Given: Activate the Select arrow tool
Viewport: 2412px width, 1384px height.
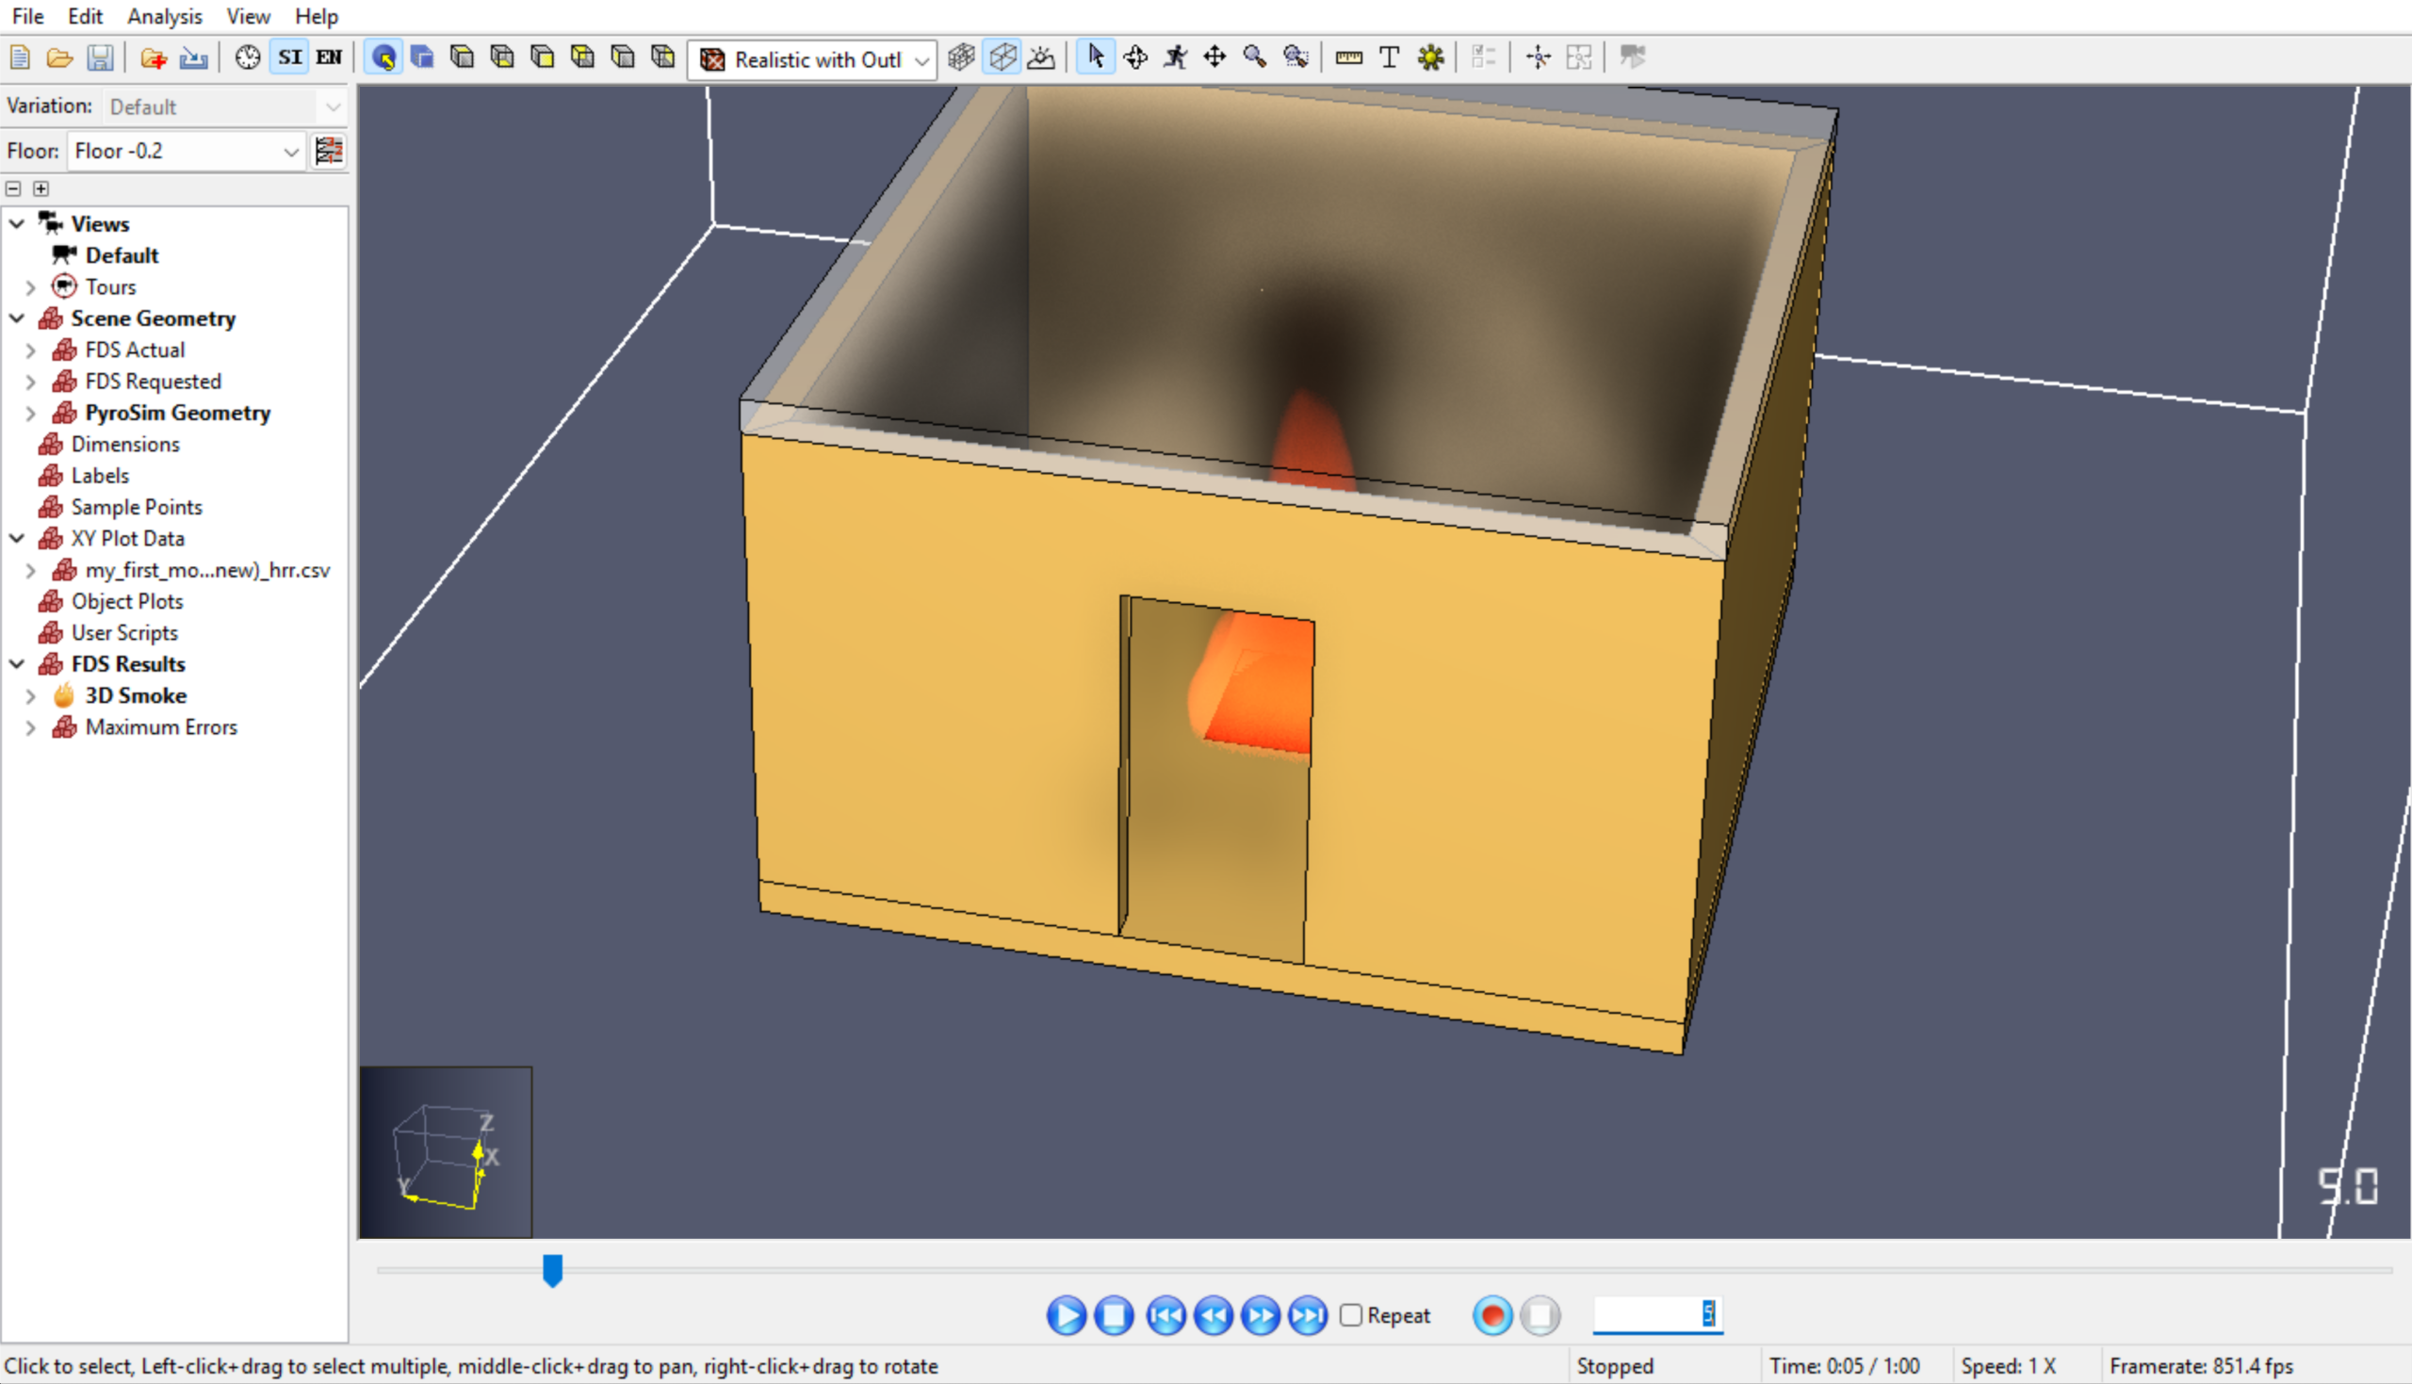Looking at the screenshot, I should click(x=1096, y=58).
